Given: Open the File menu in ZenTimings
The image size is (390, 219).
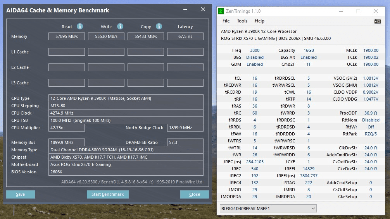Looking at the screenshot, I should tap(226, 21).
